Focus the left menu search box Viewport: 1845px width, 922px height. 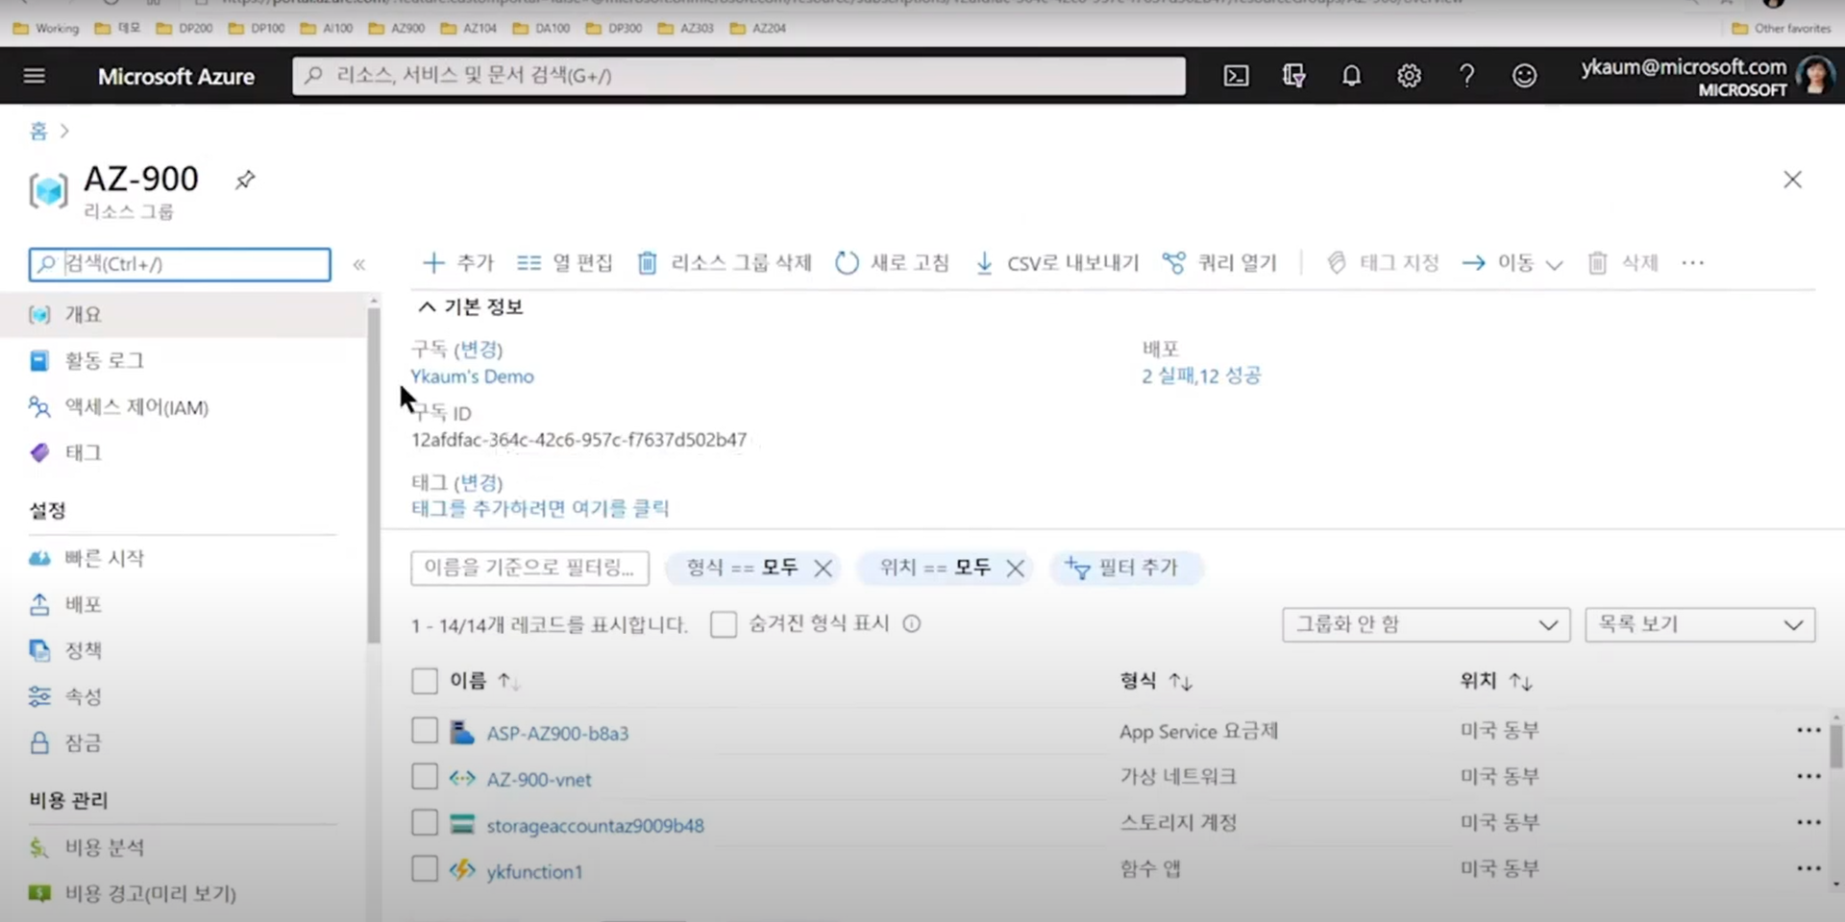click(180, 264)
